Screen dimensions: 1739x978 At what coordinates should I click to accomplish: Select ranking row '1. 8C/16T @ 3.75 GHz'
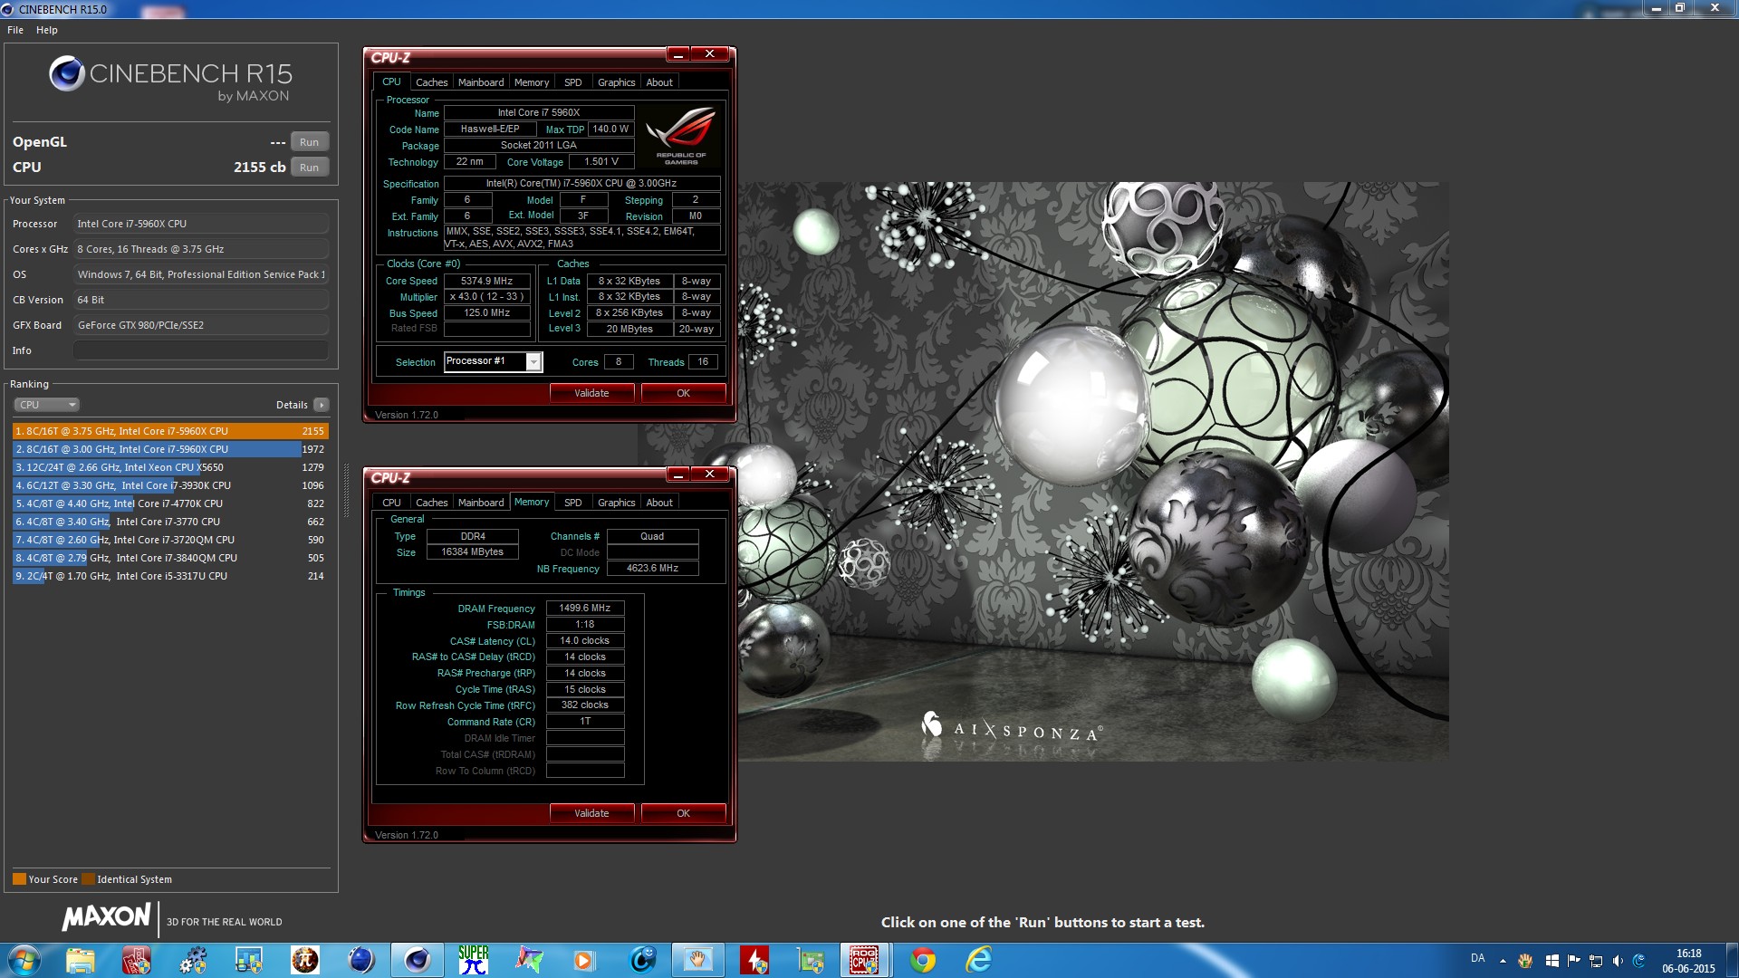pyautogui.click(x=170, y=431)
